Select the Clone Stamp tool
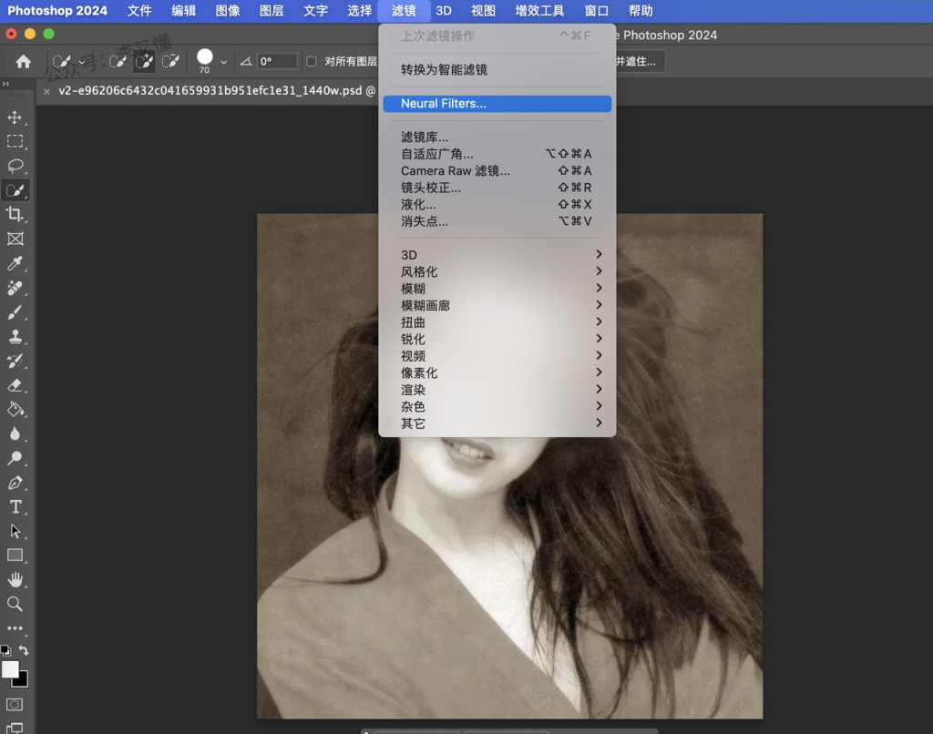The image size is (933, 734). tap(15, 337)
